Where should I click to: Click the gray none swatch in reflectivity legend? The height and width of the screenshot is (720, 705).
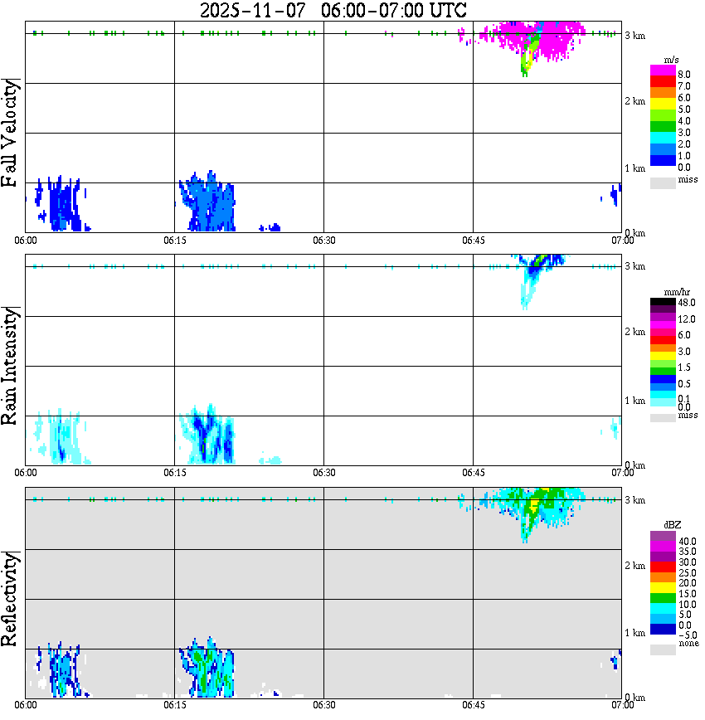tap(663, 649)
